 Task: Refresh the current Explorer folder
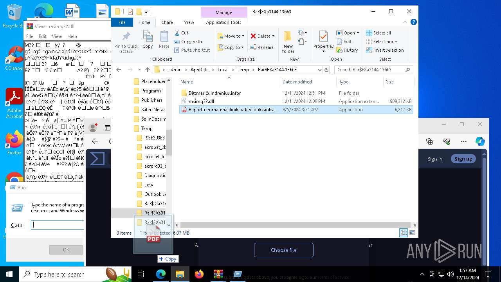[x=326, y=70]
